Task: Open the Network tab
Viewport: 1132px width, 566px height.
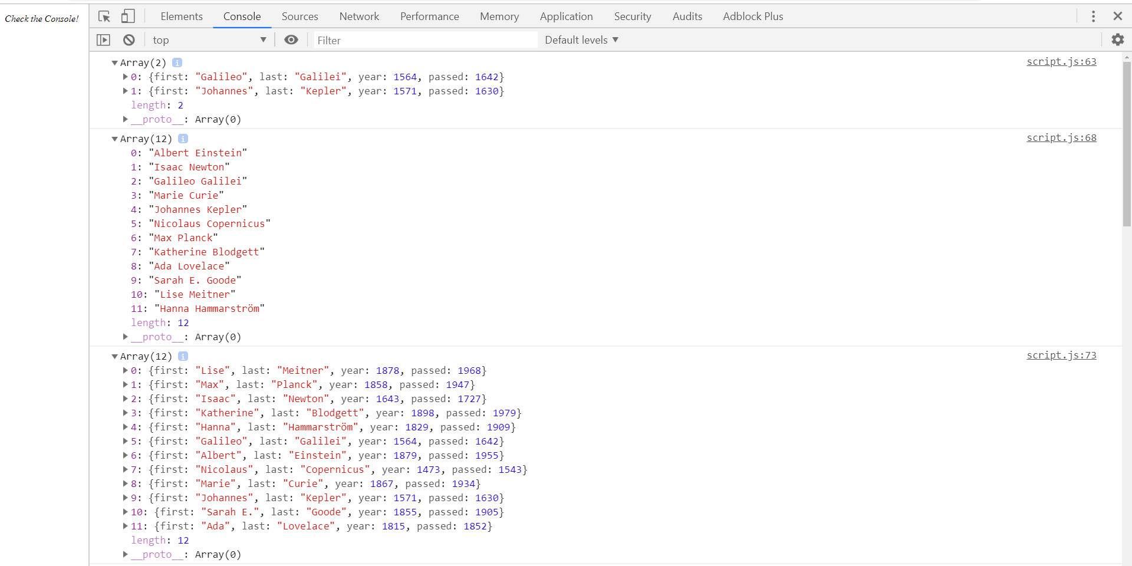Action: click(359, 17)
